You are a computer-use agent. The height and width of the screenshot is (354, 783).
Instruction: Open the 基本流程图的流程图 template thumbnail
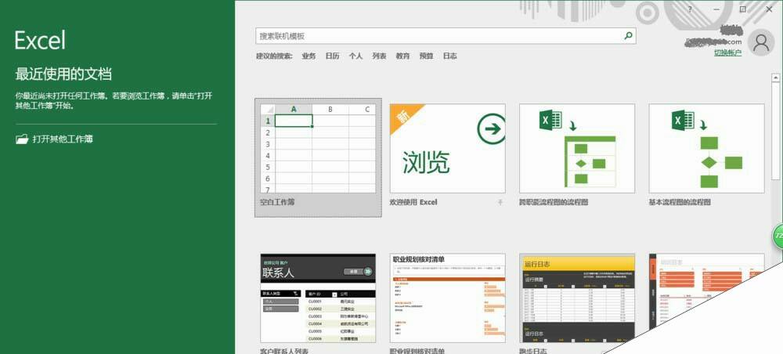tap(706, 148)
